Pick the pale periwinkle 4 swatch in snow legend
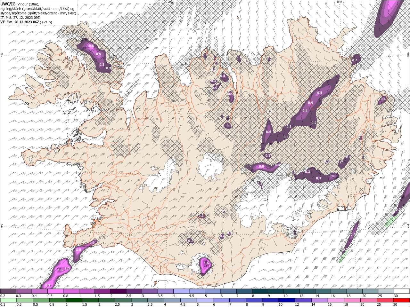 (x=181, y=291)
